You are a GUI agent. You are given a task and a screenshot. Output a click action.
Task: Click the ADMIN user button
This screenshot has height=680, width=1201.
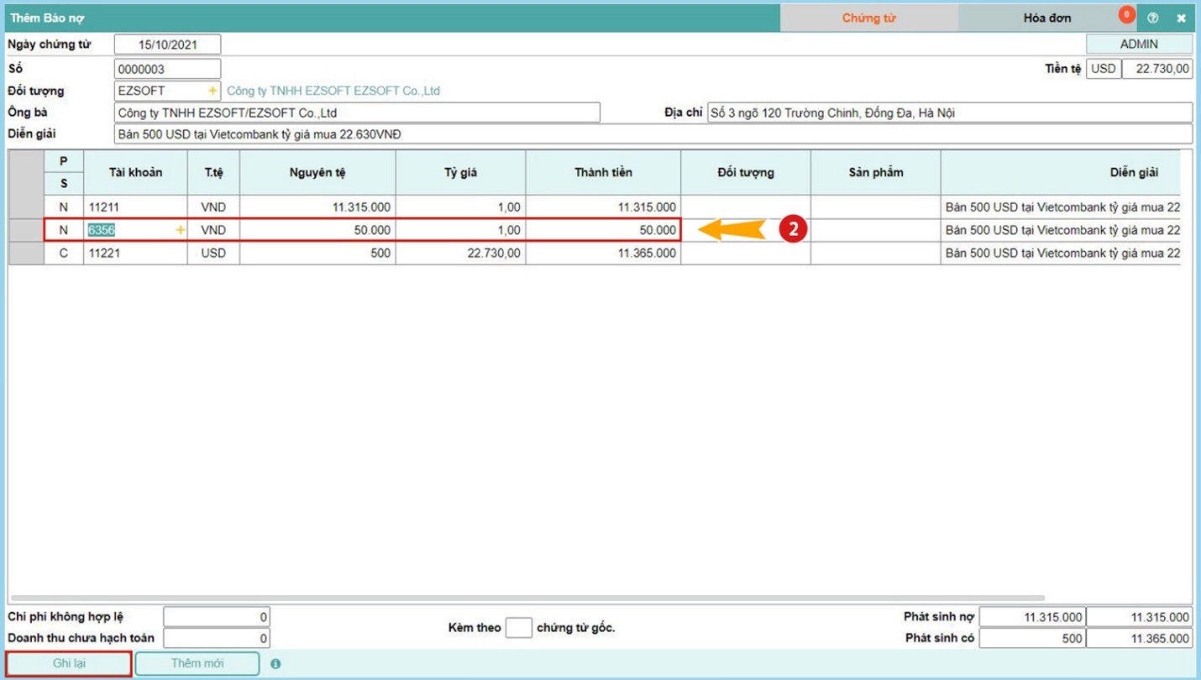tap(1139, 44)
